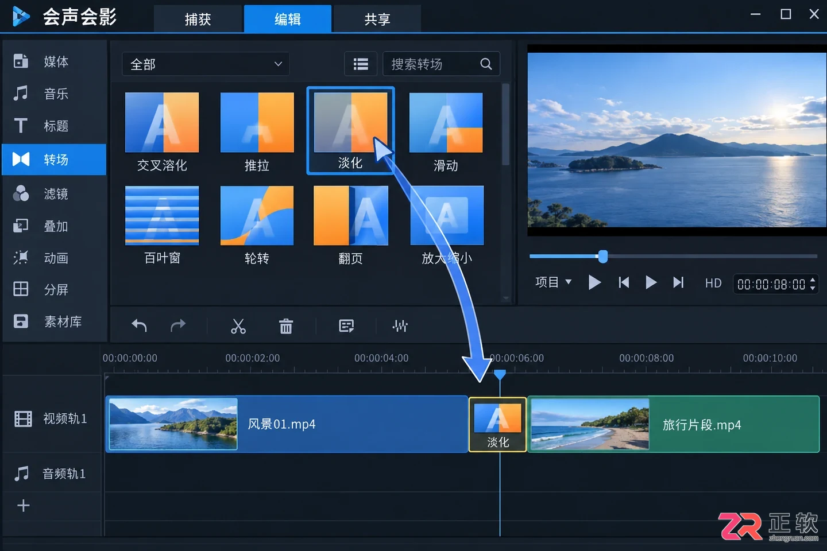The image size is (827, 551).
Task: Toggle HD preview quality
Action: coord(713,283)
